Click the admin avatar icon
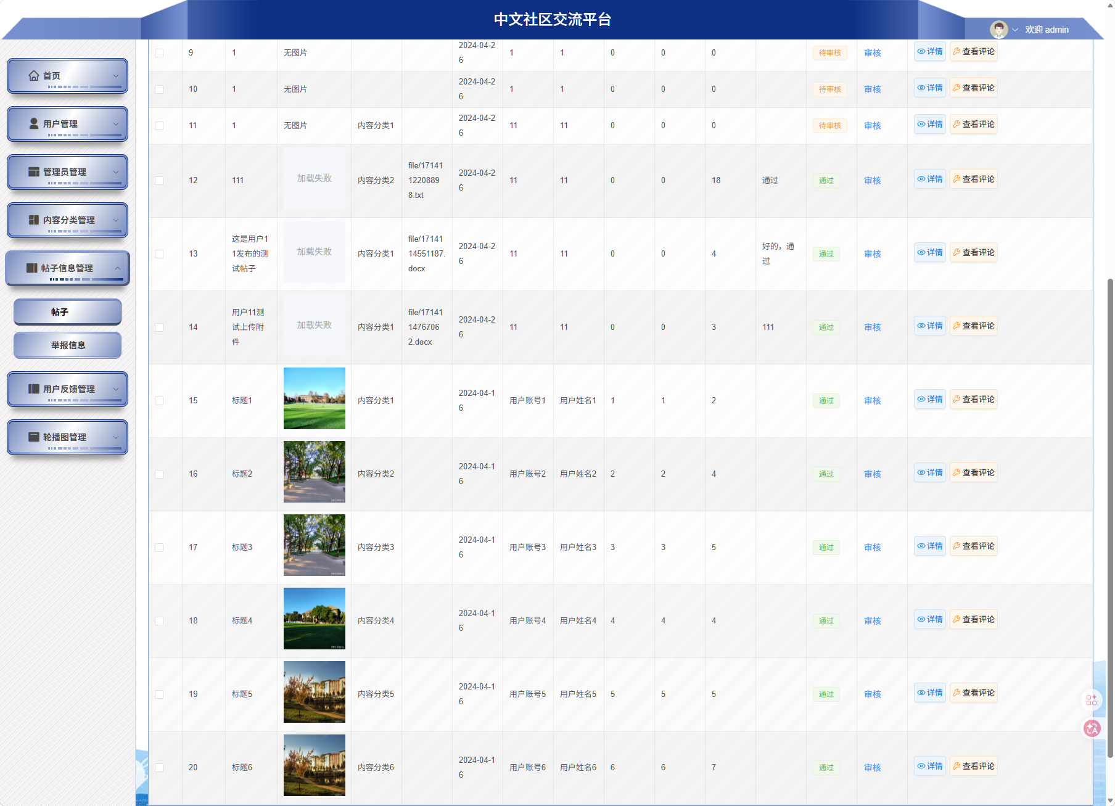 pyautogui.click(x=999, y=29)
